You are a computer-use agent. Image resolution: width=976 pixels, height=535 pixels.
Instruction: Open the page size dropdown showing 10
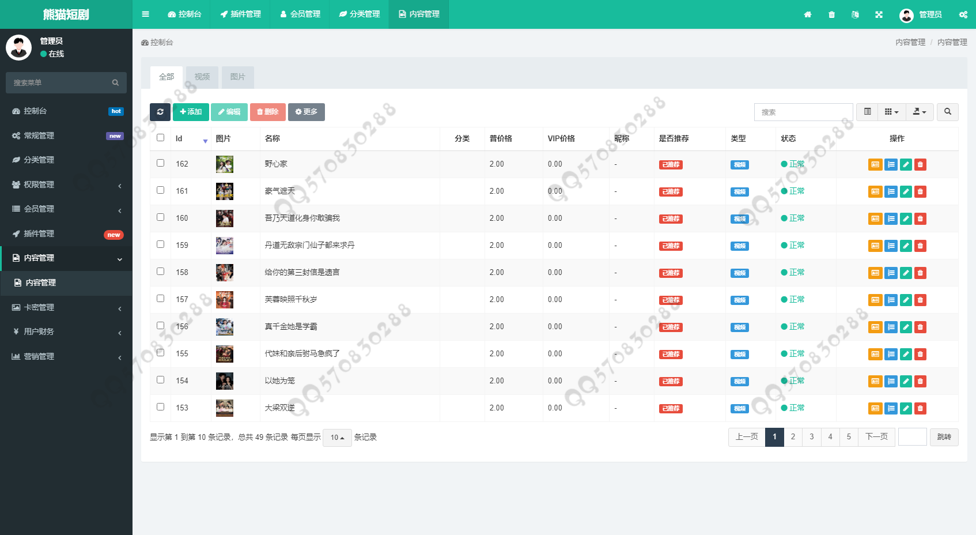pyautogui.click(x=337, y=438)
